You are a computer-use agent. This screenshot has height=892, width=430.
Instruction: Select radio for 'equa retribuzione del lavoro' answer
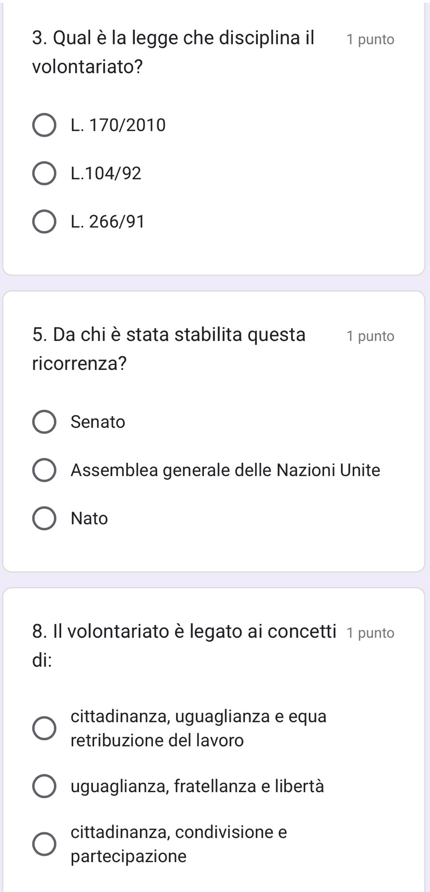point(44,728)
